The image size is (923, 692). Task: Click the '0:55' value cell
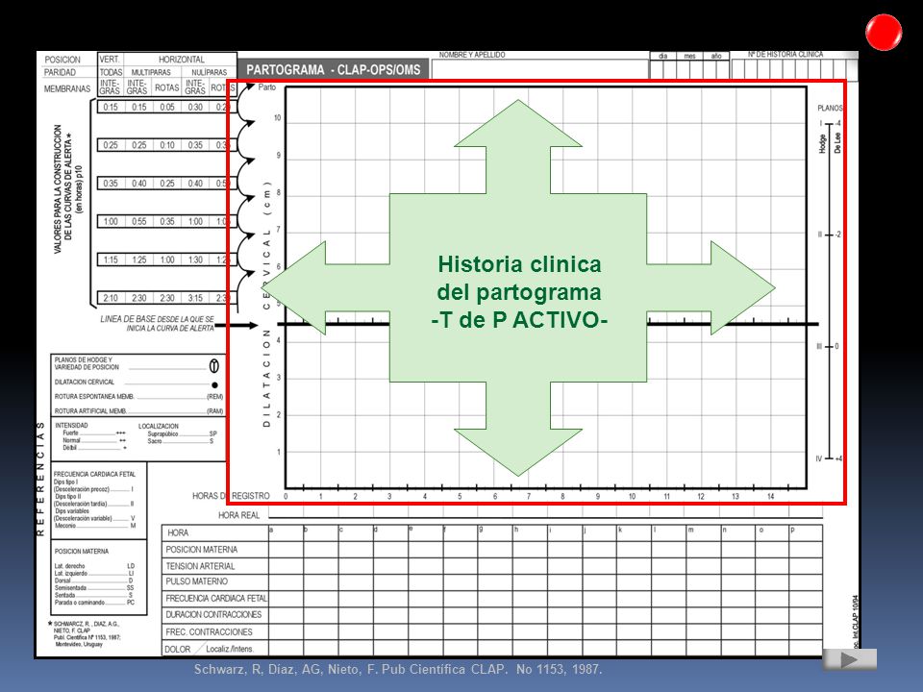pos(138,222)
